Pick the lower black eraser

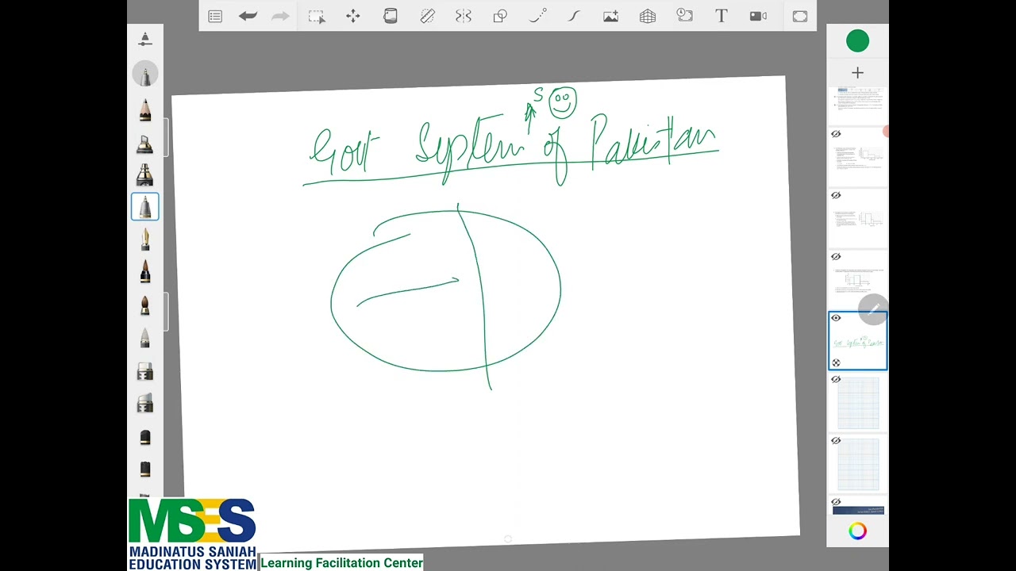pos(145,469)
